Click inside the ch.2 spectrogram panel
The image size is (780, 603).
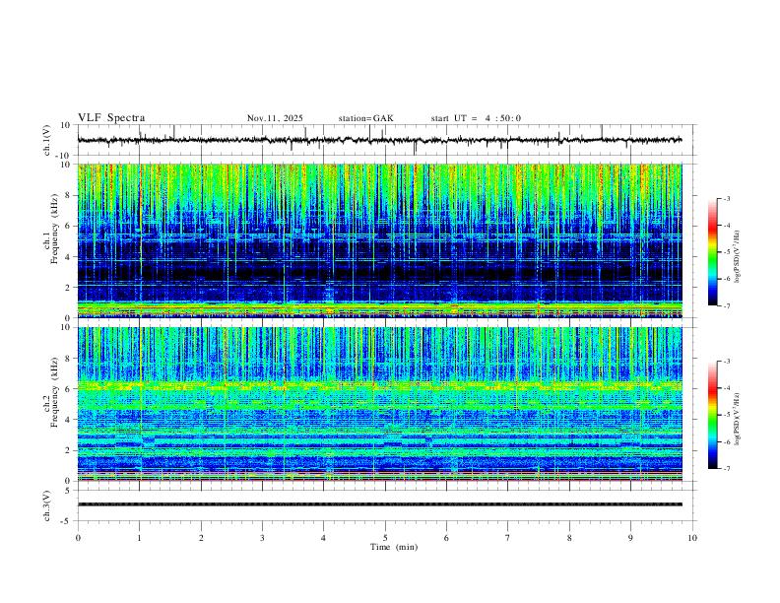379,404
